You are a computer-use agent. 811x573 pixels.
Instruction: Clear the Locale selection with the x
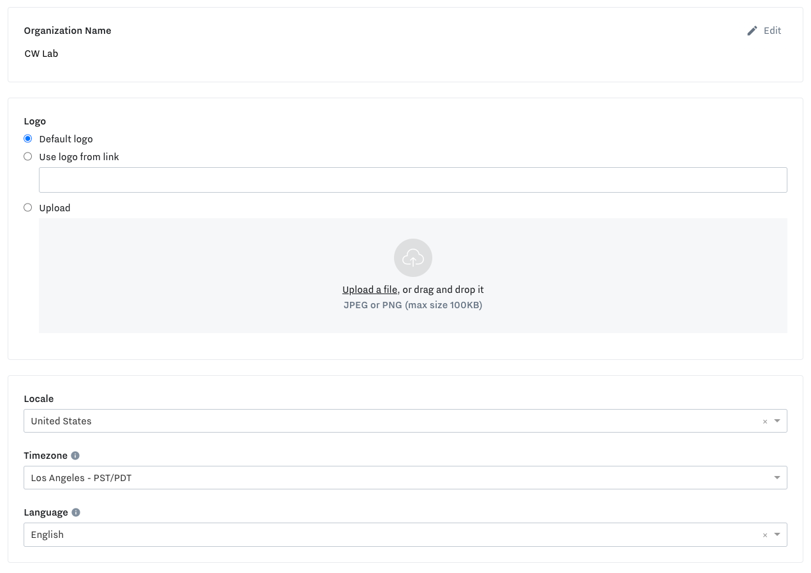click(765, 422)
